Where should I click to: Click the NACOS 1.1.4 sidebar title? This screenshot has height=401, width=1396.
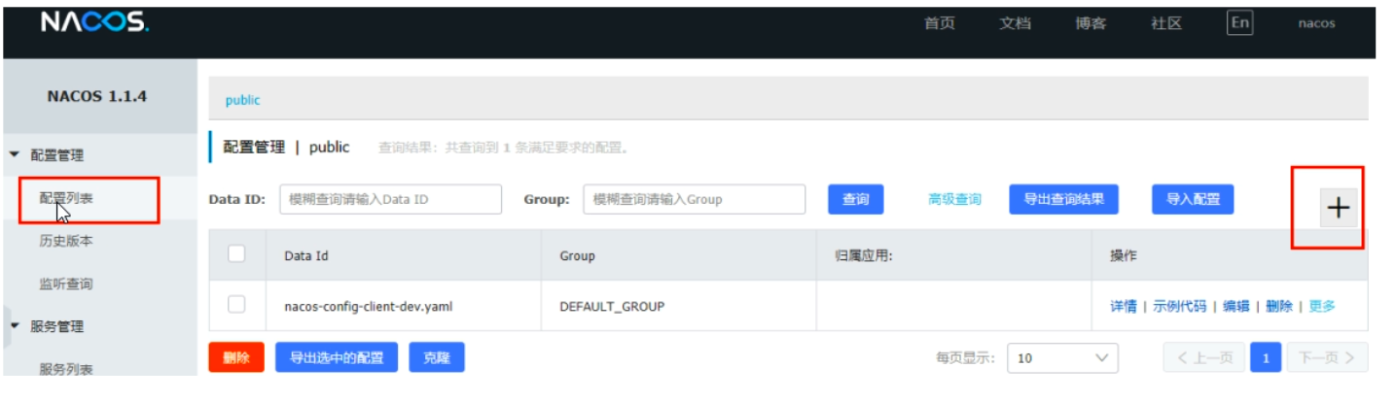(97, 97)
